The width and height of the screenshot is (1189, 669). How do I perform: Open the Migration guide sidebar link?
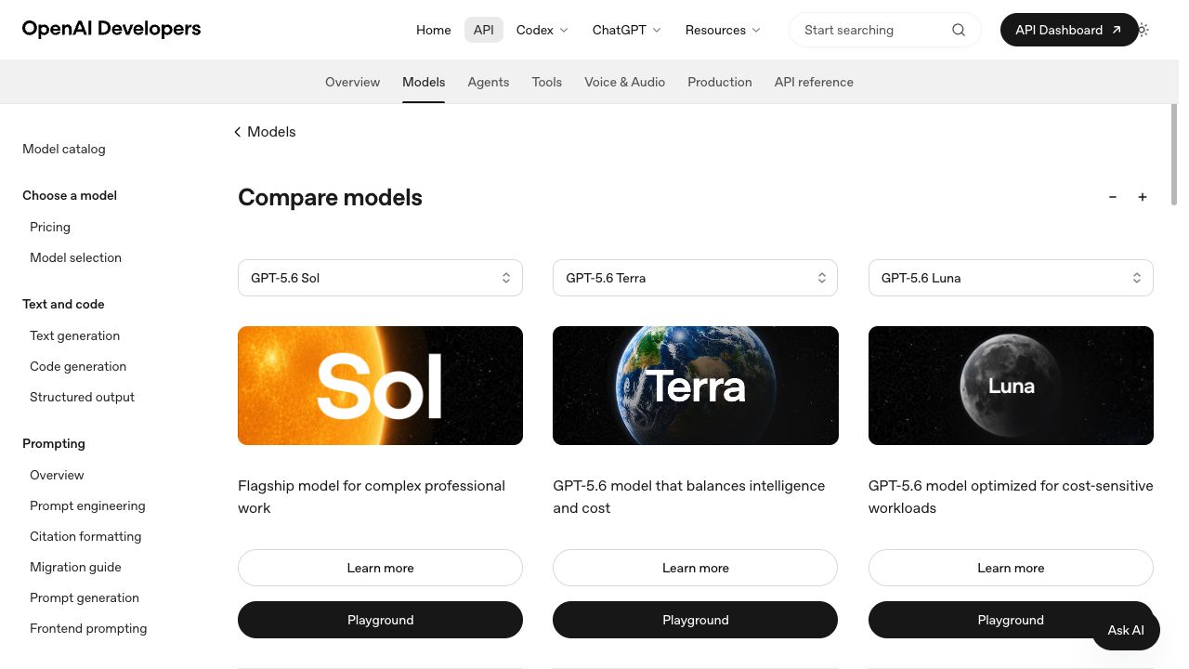(75, 567)
